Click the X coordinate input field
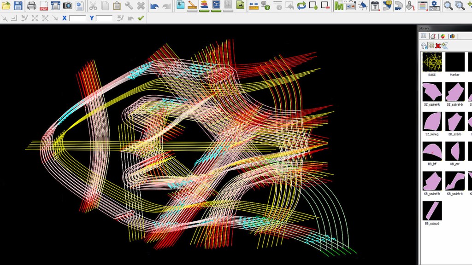 point(78,18)
